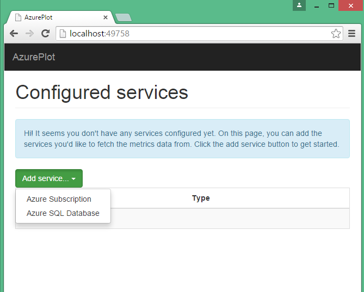Bookmark this page with the star icon
Screen dimensions: 364x292
tap(336, 34)
